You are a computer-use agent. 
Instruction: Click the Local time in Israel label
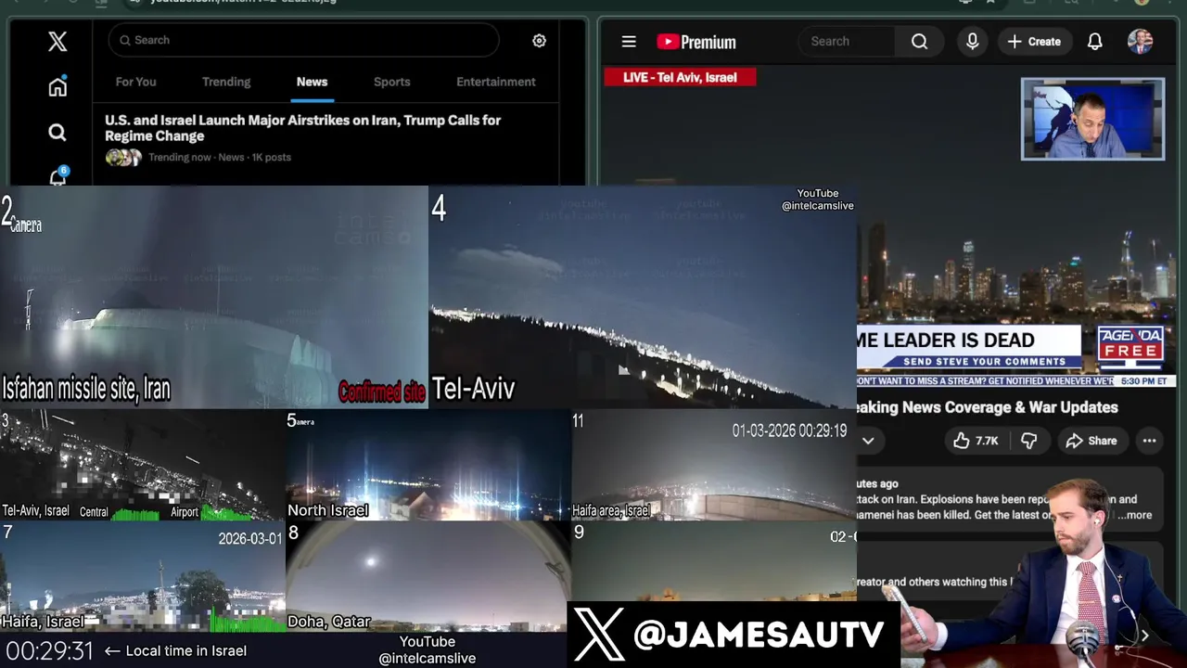(x=185, y=650)
